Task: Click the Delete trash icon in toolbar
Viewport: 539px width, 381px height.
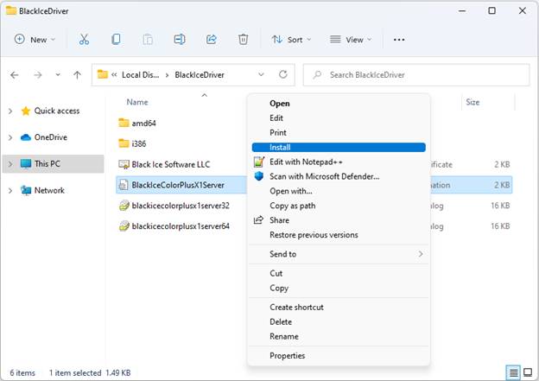Action: (x=244, y=40)
